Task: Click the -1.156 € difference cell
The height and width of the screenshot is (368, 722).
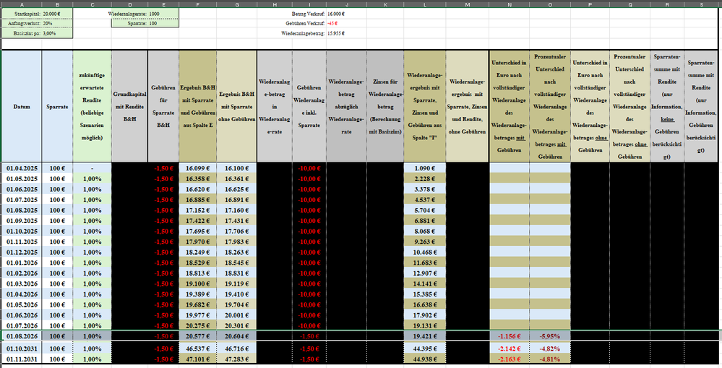Action: point(510,336)
